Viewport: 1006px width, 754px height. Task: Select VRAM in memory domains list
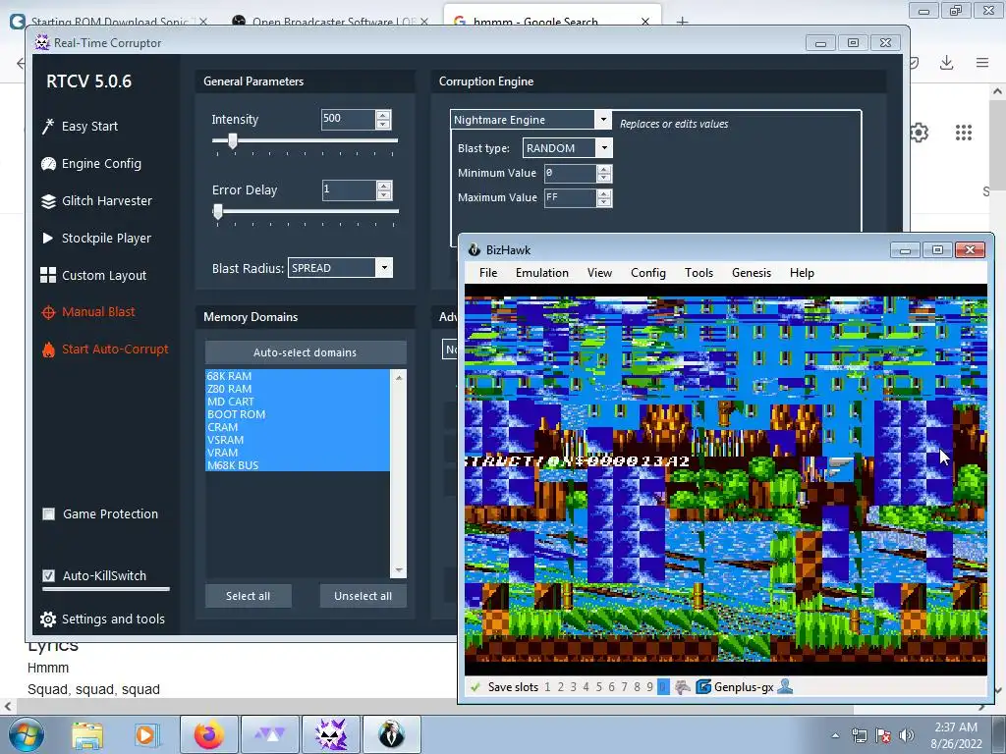(297, 453)
